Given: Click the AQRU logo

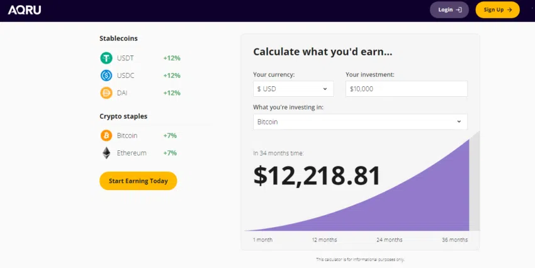Looking at the screenshot, I should tap(25, 10).
